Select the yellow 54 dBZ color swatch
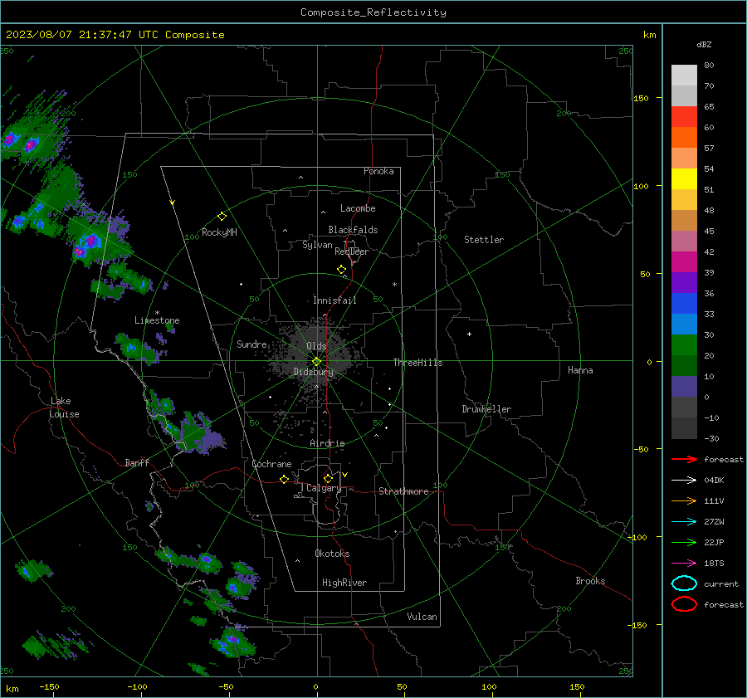 [684, 178]
